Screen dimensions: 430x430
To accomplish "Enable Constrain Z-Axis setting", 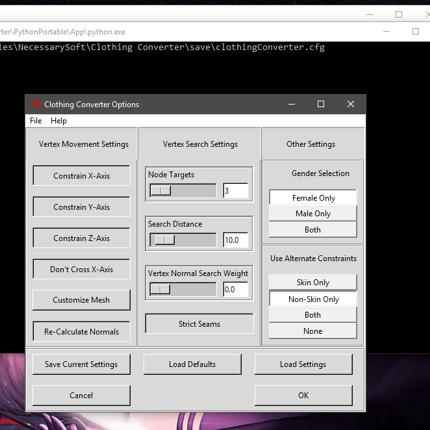I will [x=81, y=238].
